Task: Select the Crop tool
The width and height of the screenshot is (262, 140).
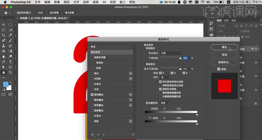Action: coord(3,35)
